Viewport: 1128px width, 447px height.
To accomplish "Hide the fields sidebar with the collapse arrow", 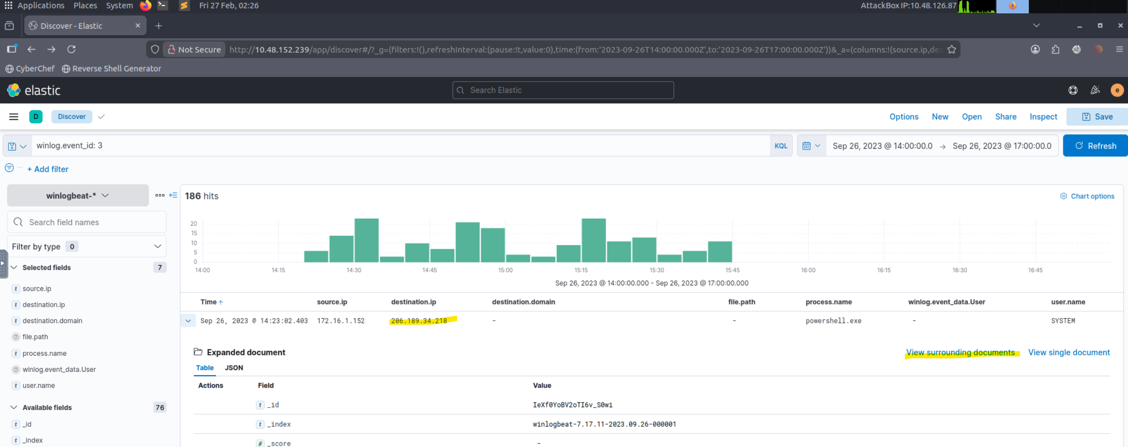I will click(x=173, y=195).
